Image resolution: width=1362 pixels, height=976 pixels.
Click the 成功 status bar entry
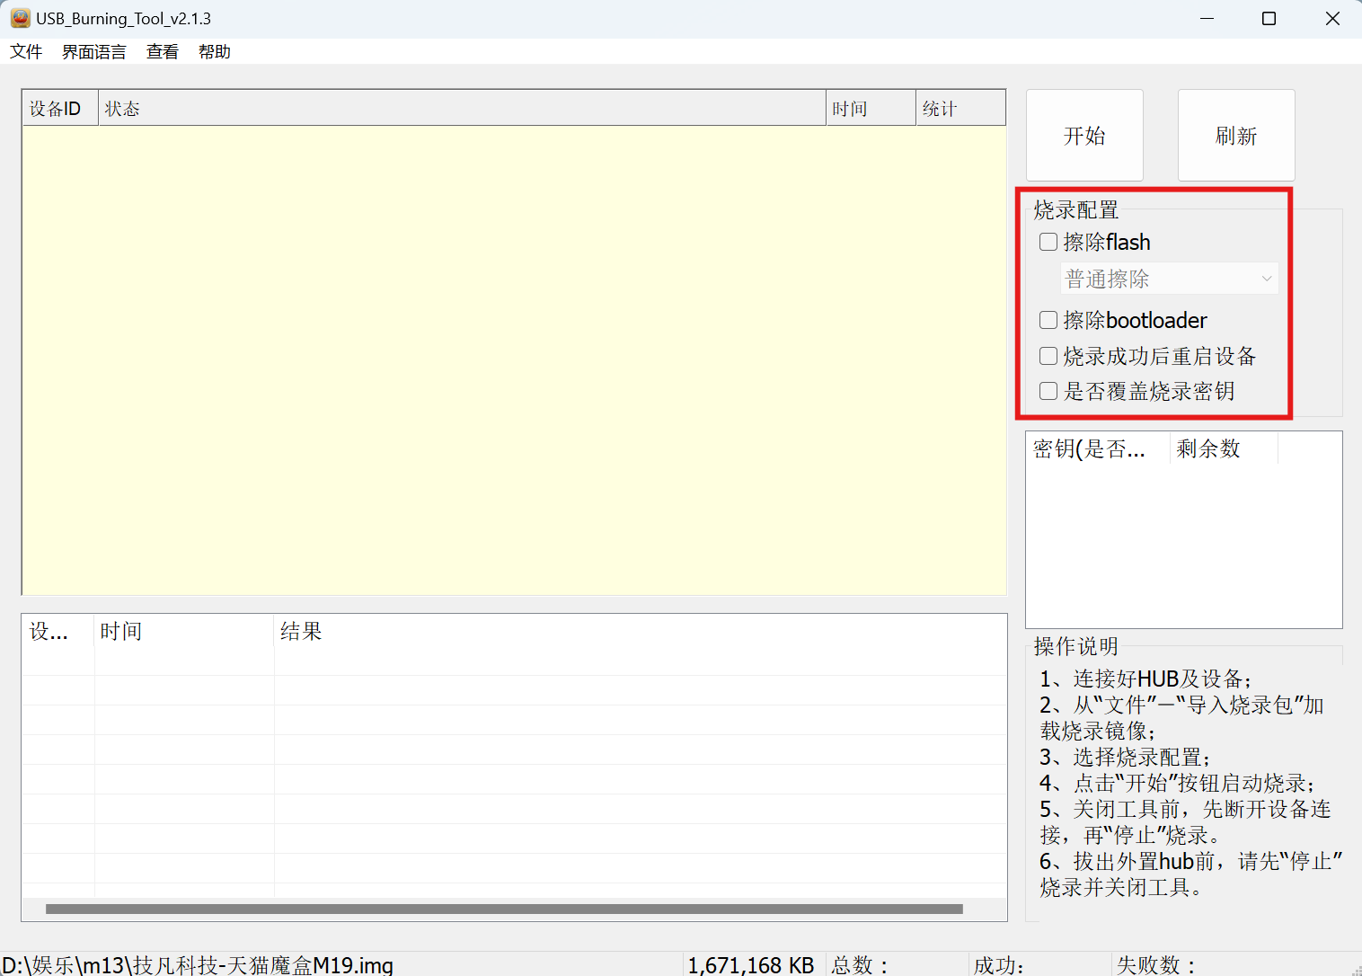pos(1000,965)
